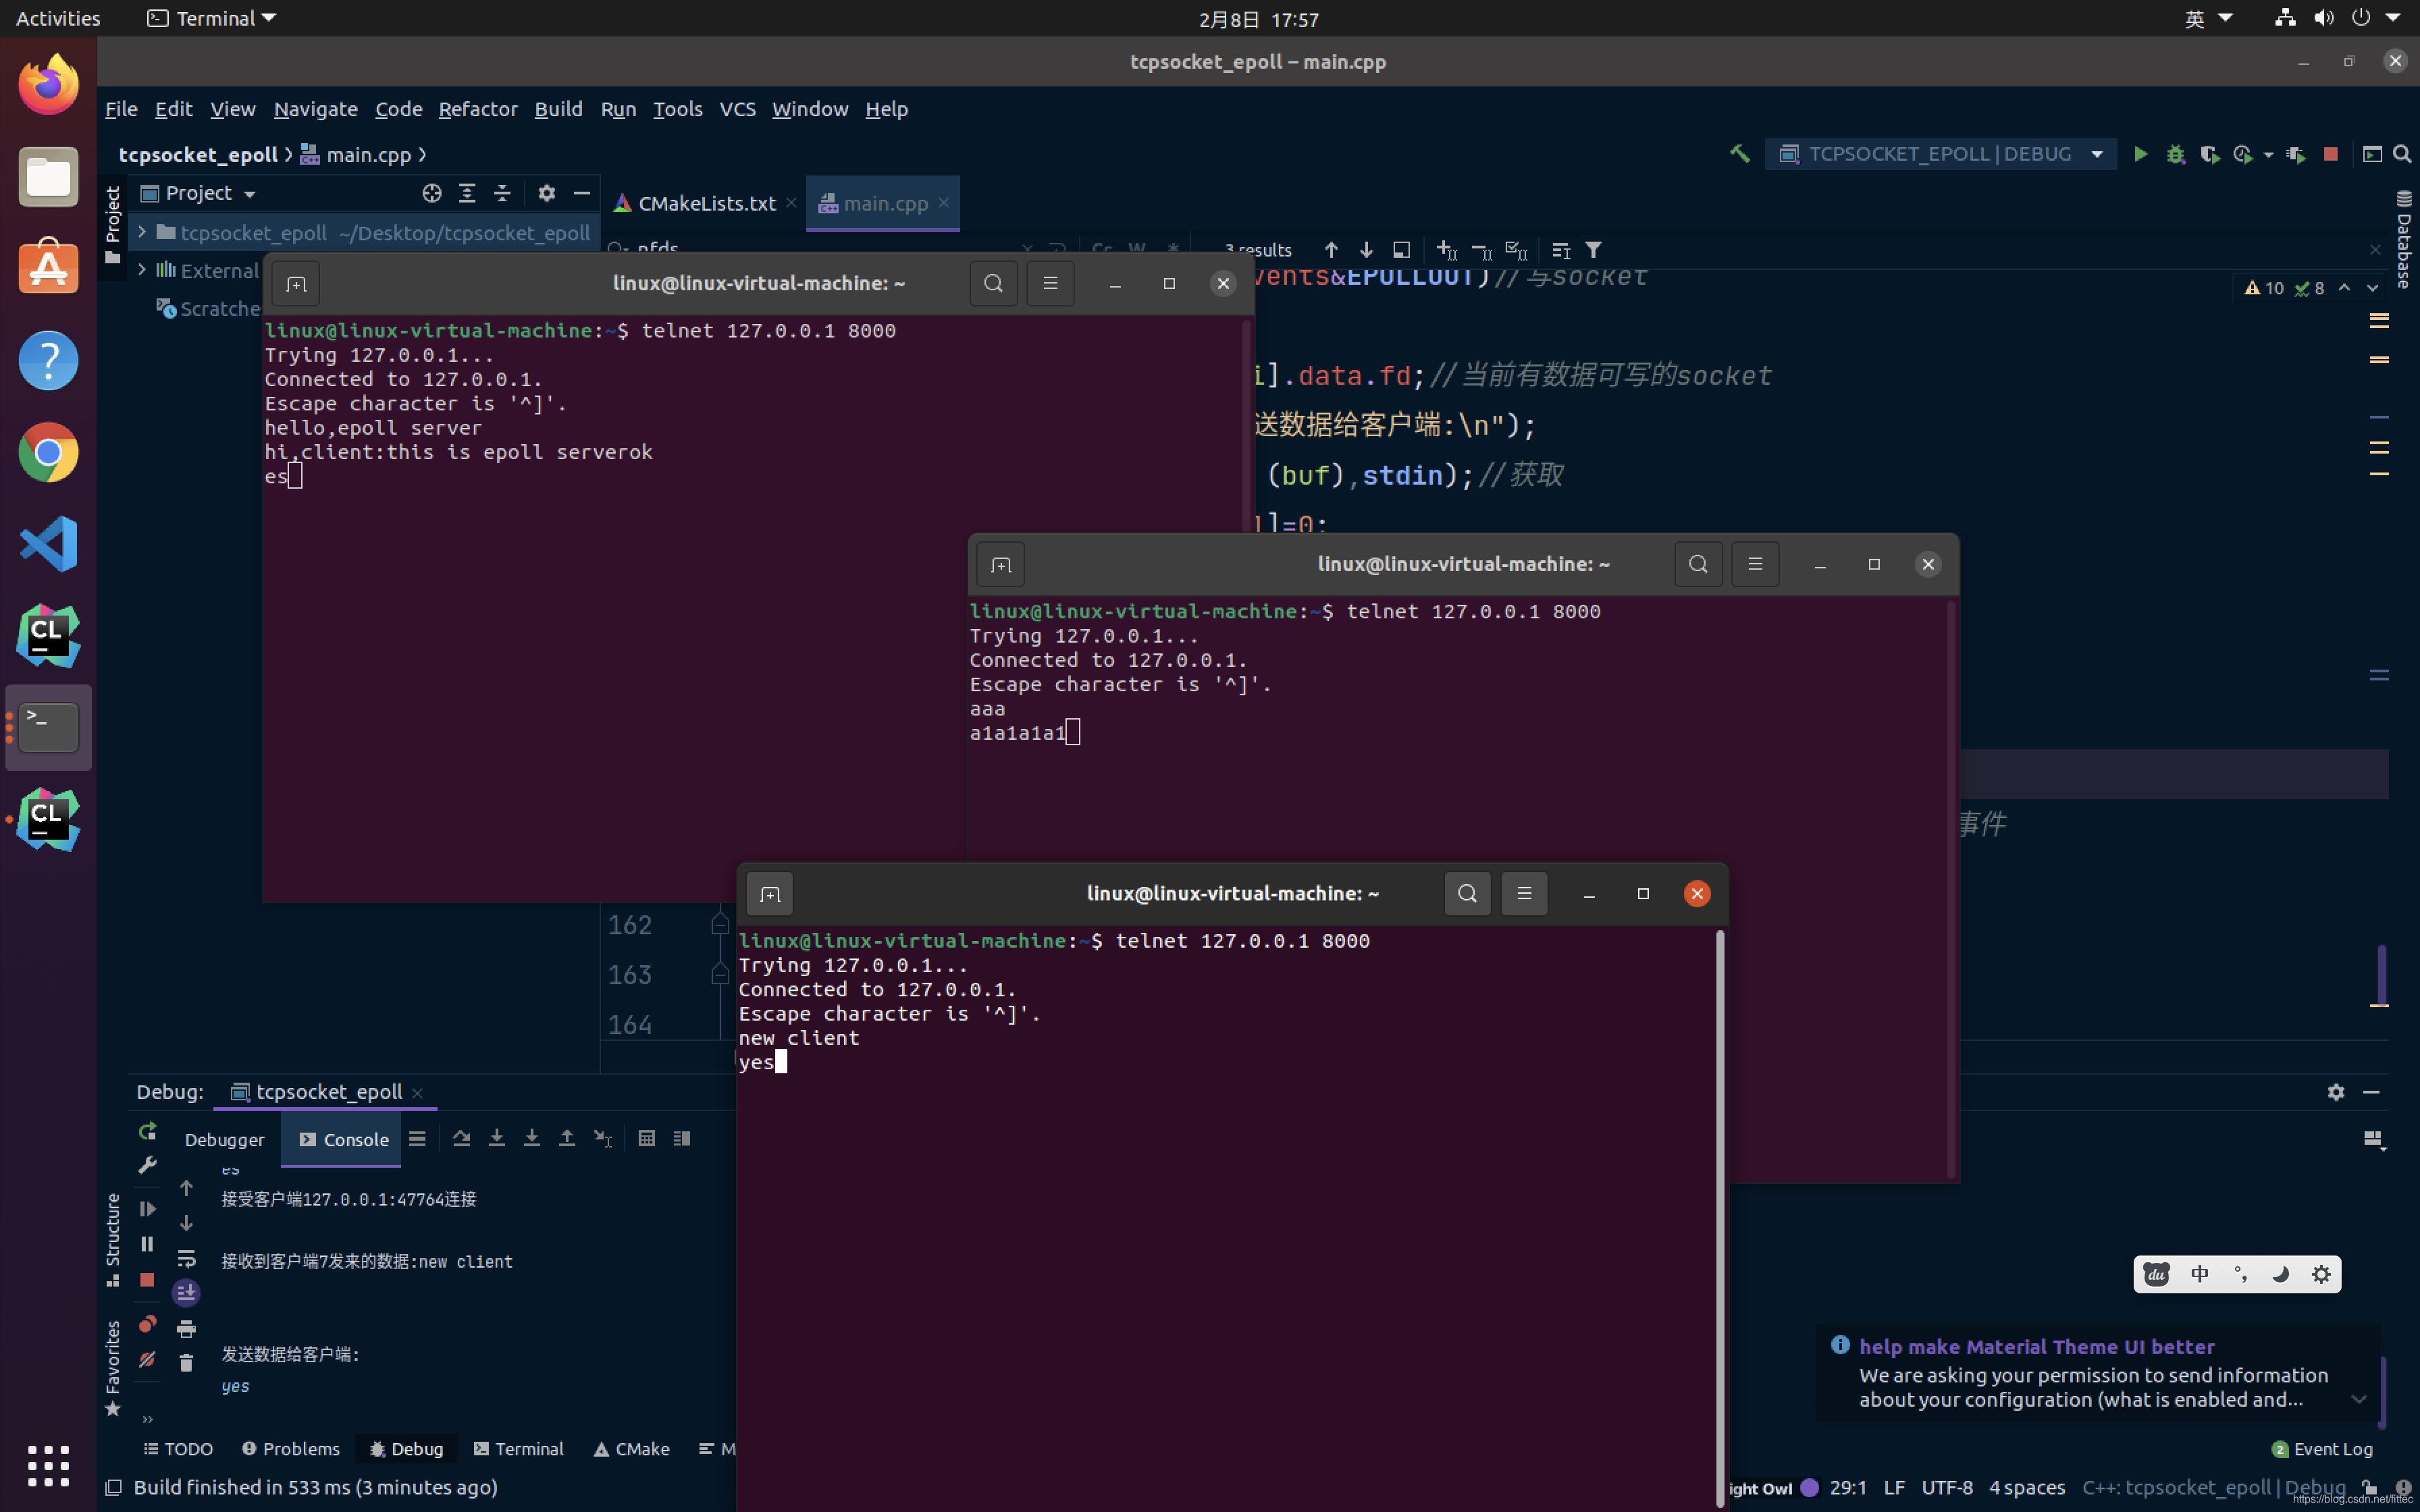Stop the running process in main toolbar

click(x=2331, y=154)
